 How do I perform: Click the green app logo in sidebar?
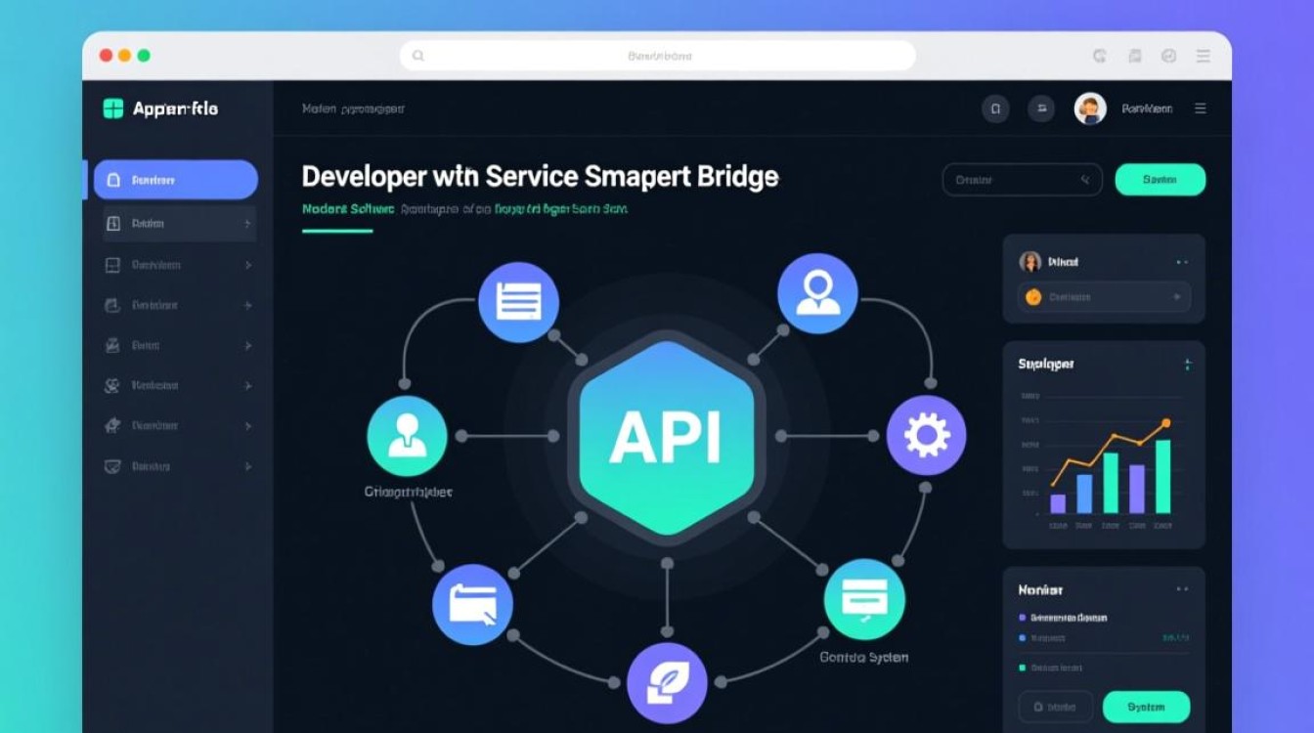coord(113,108)
